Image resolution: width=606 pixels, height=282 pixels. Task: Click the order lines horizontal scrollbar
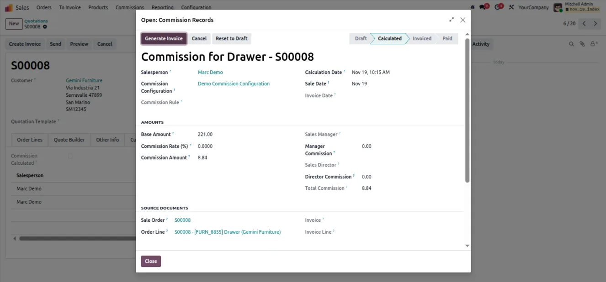point(78,238)
